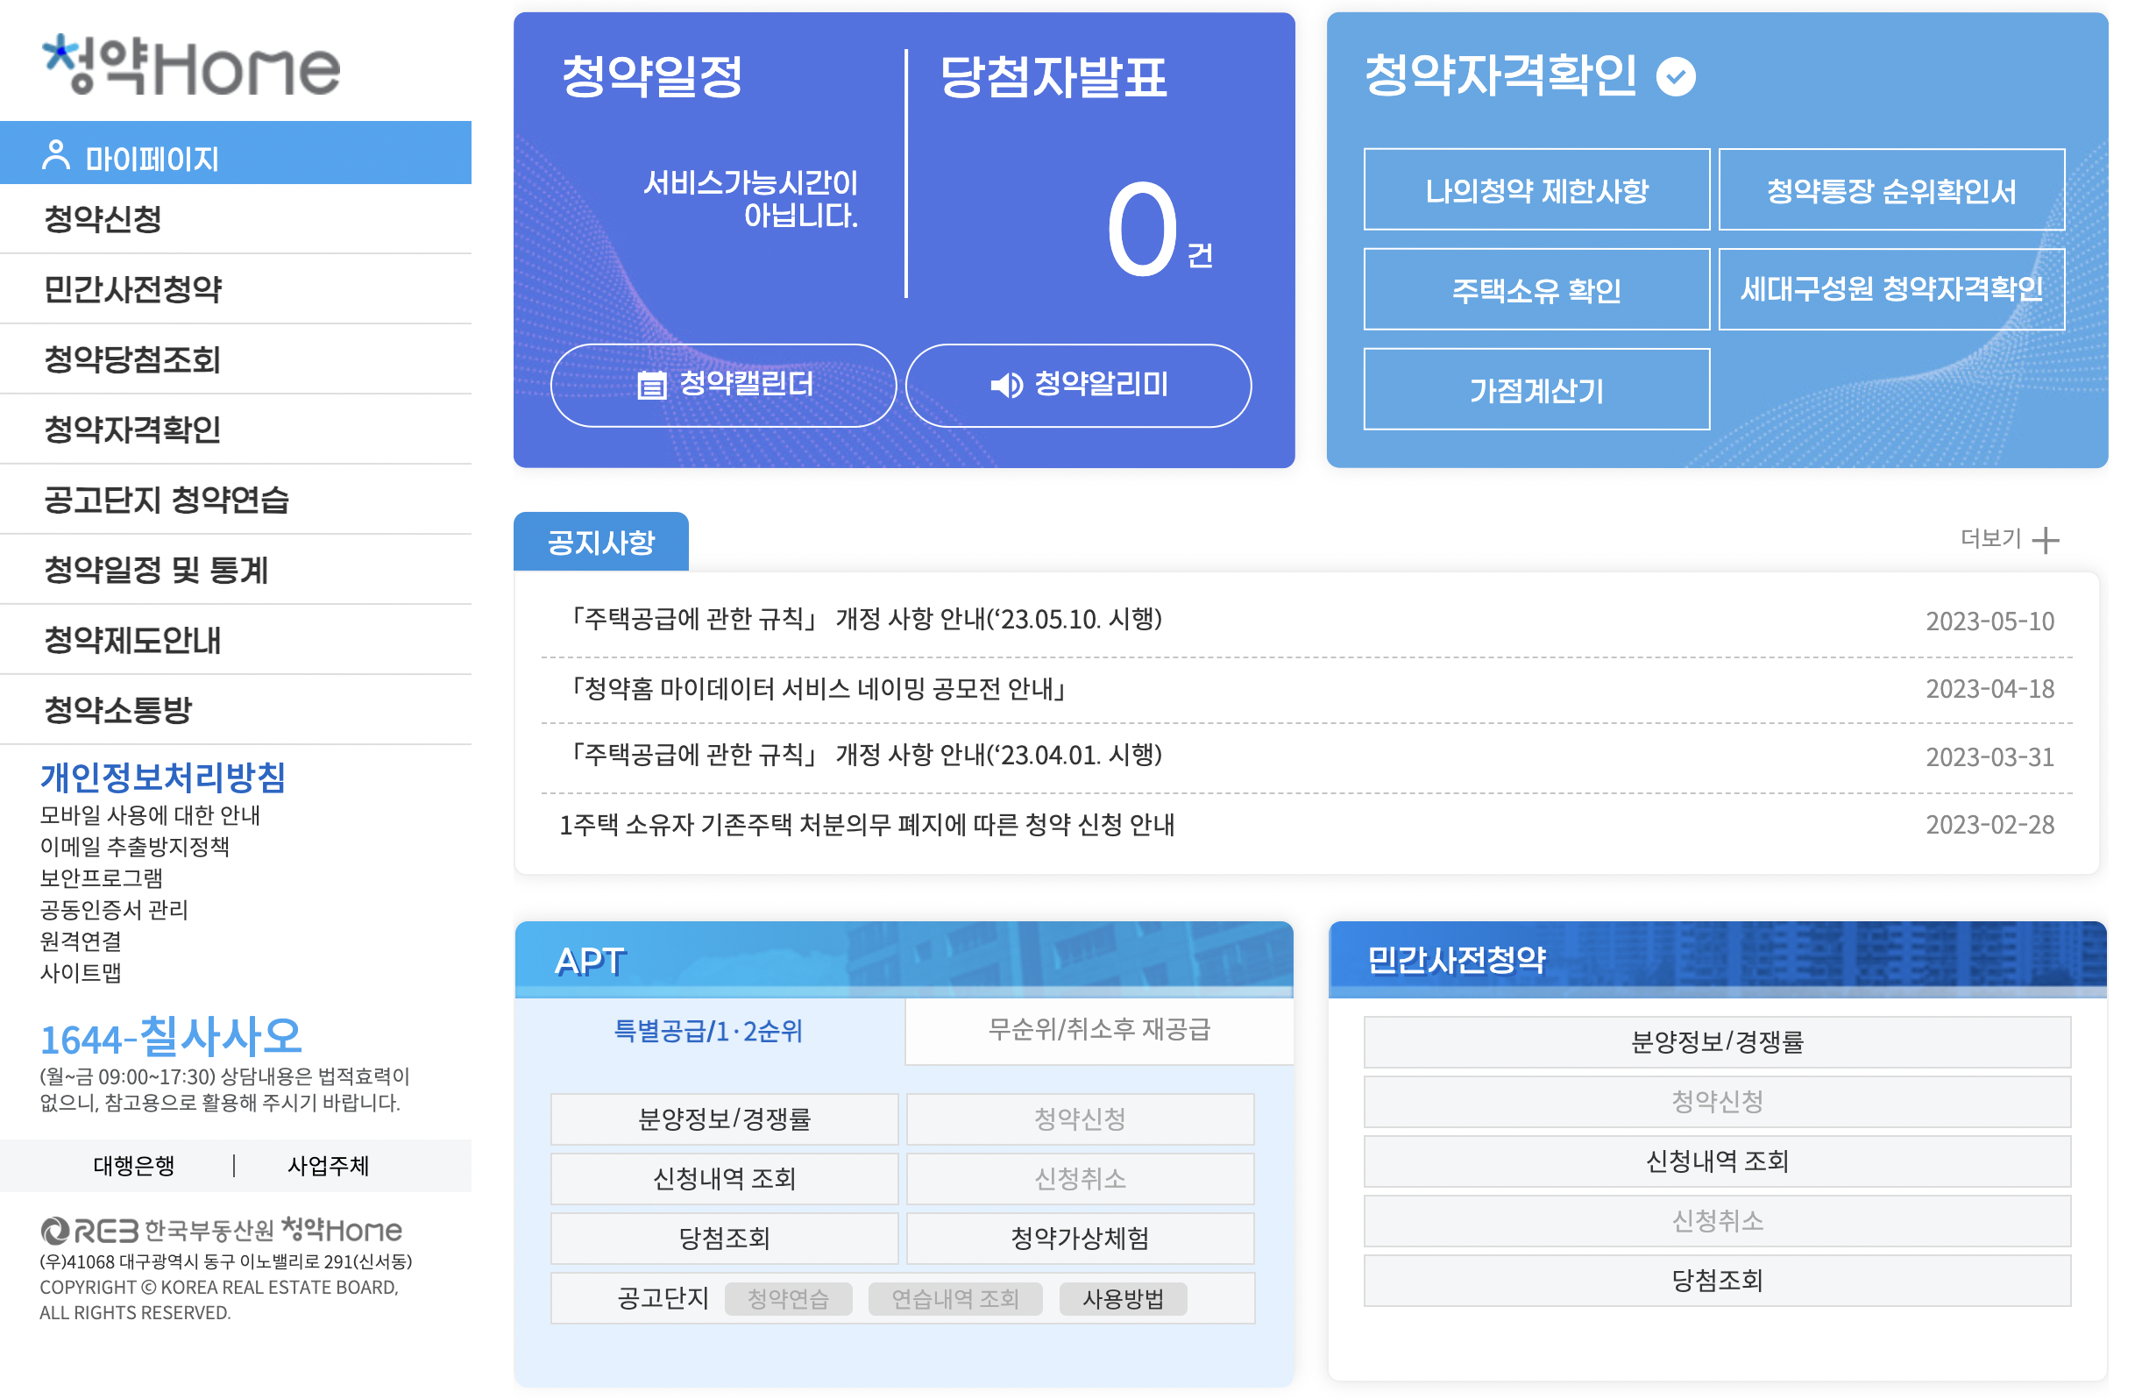Click the checkmark icon beside 청약자격확인
Image resolution: width=2142 pixels, height=1399 pixels.
pyautogui.click(x=1675, y=78)
